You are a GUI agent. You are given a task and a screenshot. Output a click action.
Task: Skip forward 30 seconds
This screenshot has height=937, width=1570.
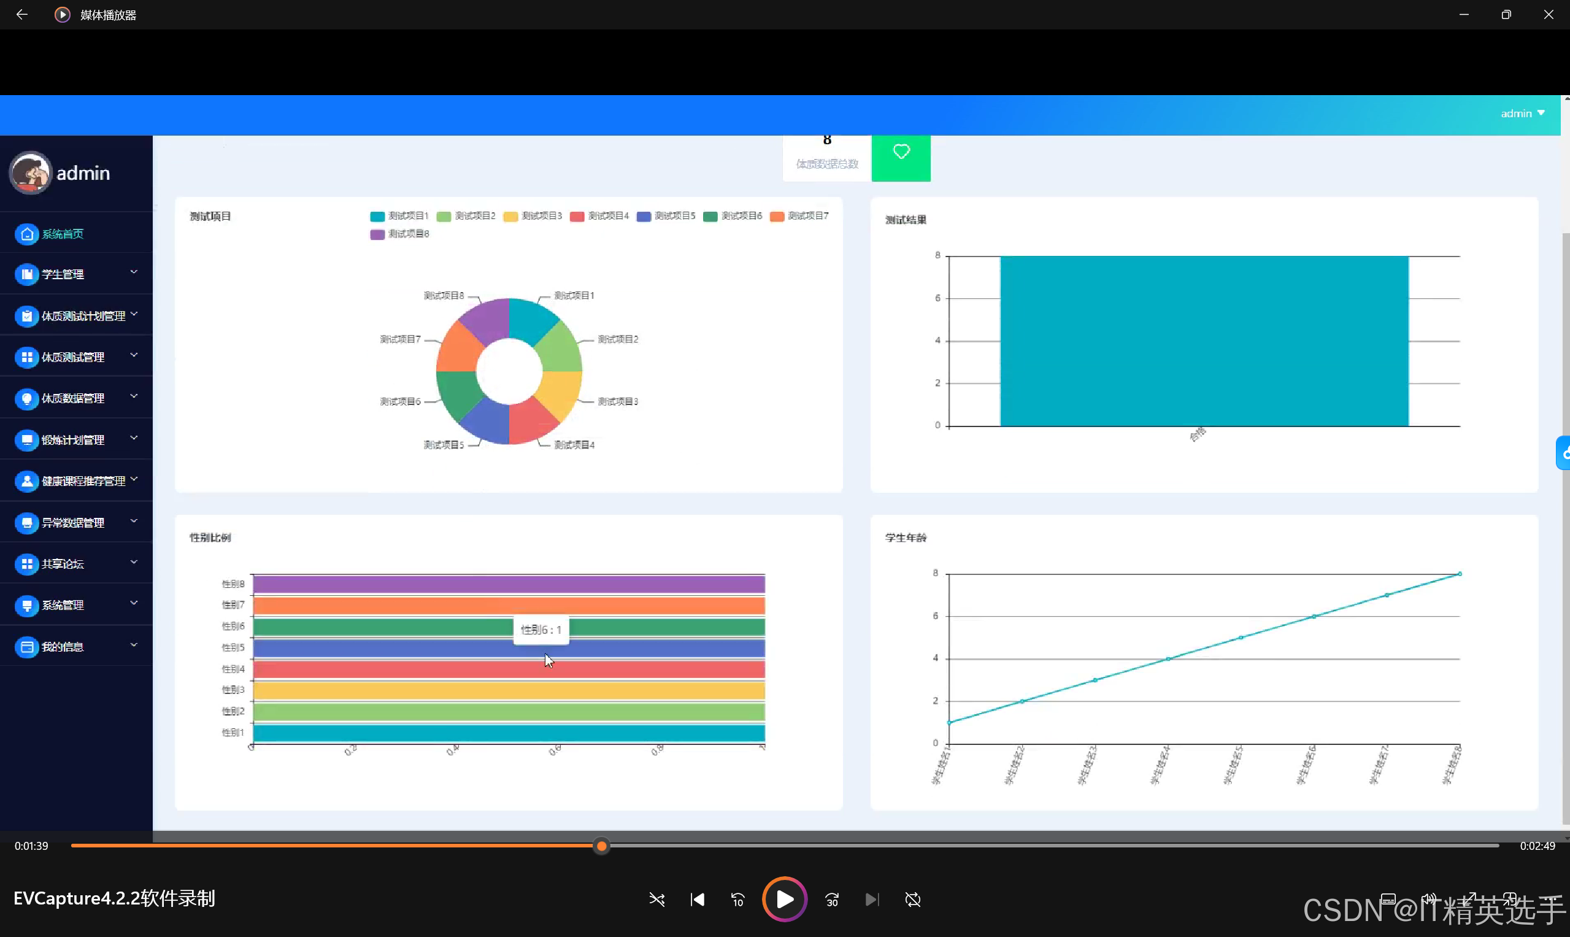click(832, 900)
